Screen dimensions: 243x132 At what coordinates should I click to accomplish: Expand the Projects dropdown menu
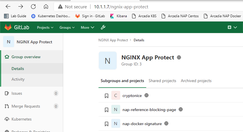click(45, 28)
